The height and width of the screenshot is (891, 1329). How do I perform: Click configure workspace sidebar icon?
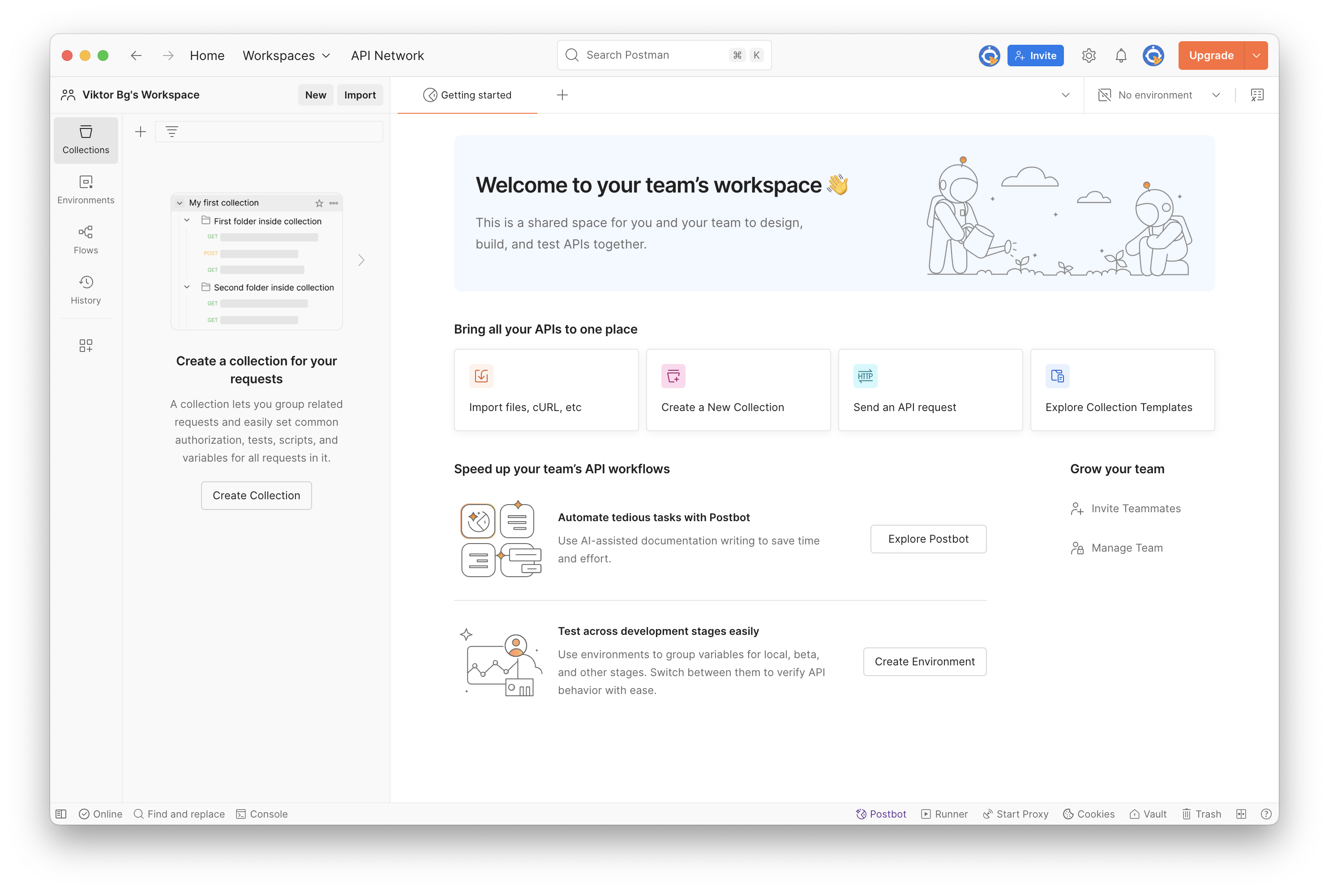point(86,346)
